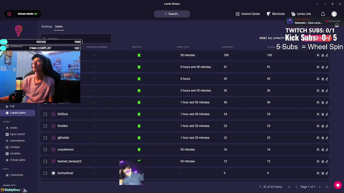Select the hannah_banana23 checkbox
This screenshot has height=193, width=344.
(45, 161)
